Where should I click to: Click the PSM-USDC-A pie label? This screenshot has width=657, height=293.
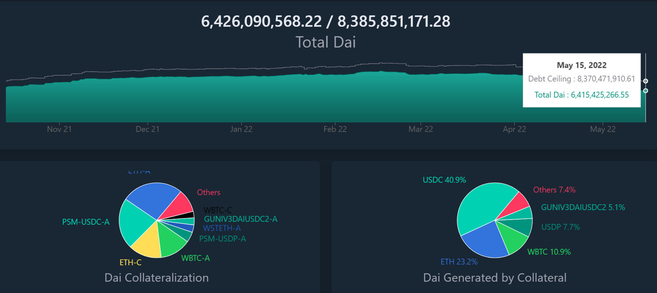pyautogui.click(x=86, y=222)
